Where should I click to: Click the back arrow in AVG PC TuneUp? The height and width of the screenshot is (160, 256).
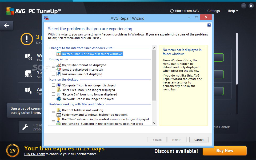(7, 26)
